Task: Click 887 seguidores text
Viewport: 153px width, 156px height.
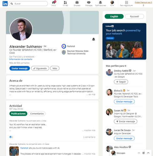Action: pos(16,109)
